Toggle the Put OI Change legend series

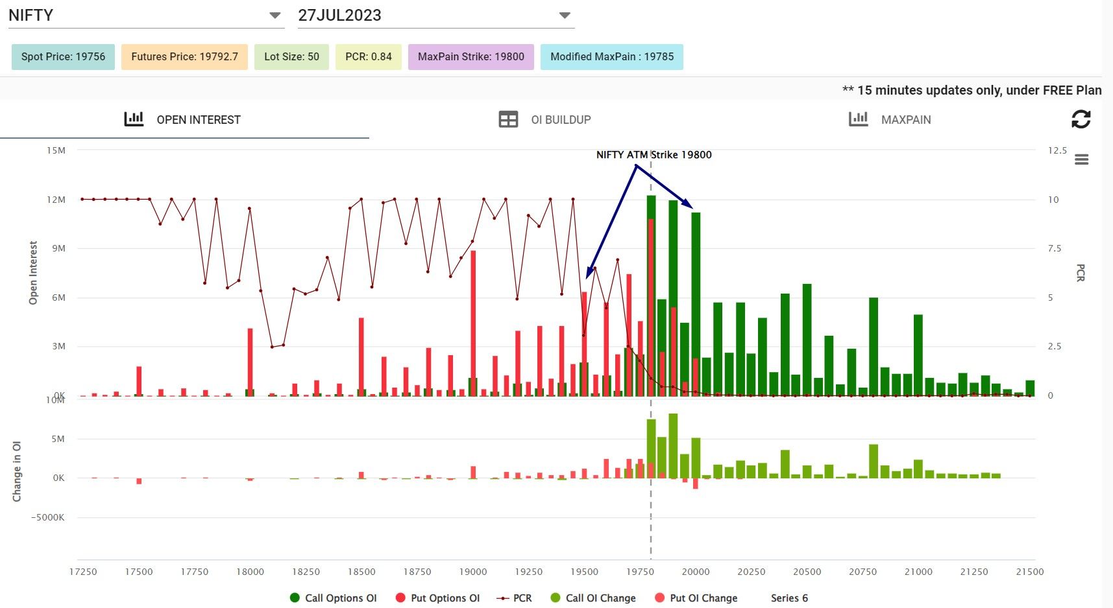tap(696, 598)
